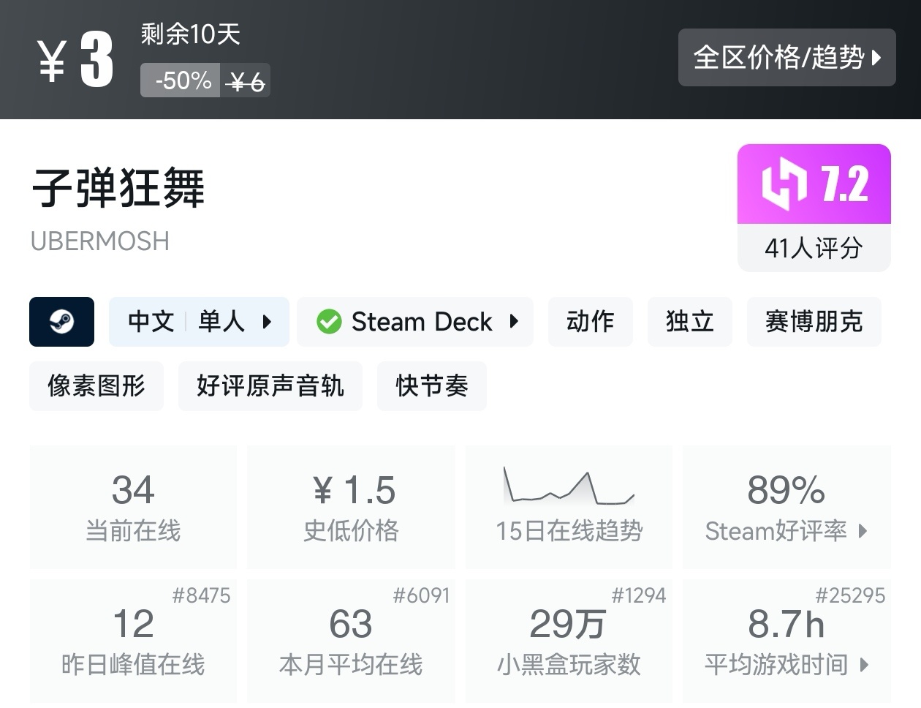
Task: Click the -50% discount badge
Action: click(182, 80)
